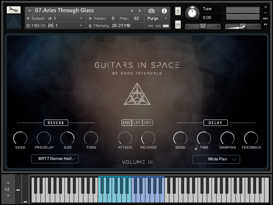Switch to the HPF tab
273x205 pixels.
(x=147, y=122)
